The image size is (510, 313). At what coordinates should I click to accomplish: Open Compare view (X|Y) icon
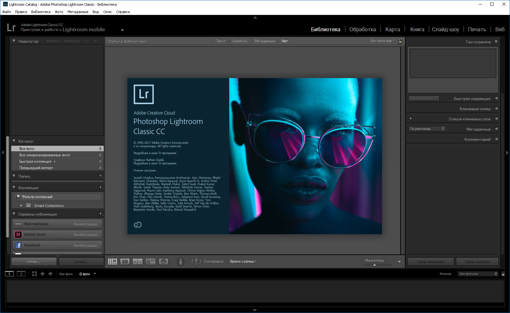[x=138, y=261]
